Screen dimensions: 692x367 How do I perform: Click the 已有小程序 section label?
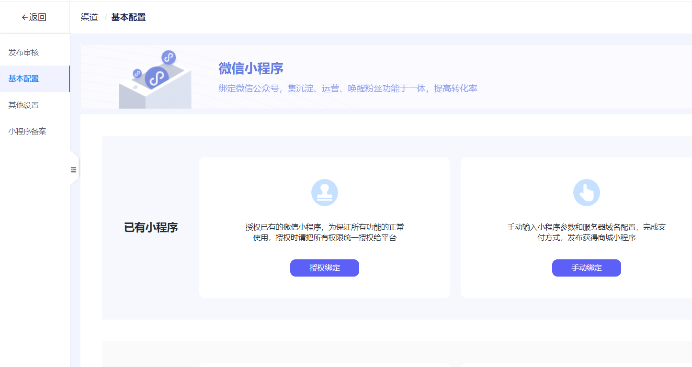point(151,228)
